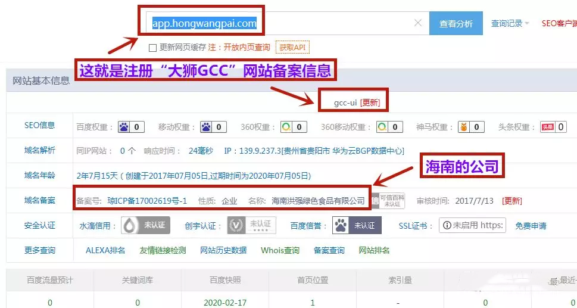Viewport: 577px width, 308px height.
Task: Click the 索引量 column header
Action: [400, 281]
